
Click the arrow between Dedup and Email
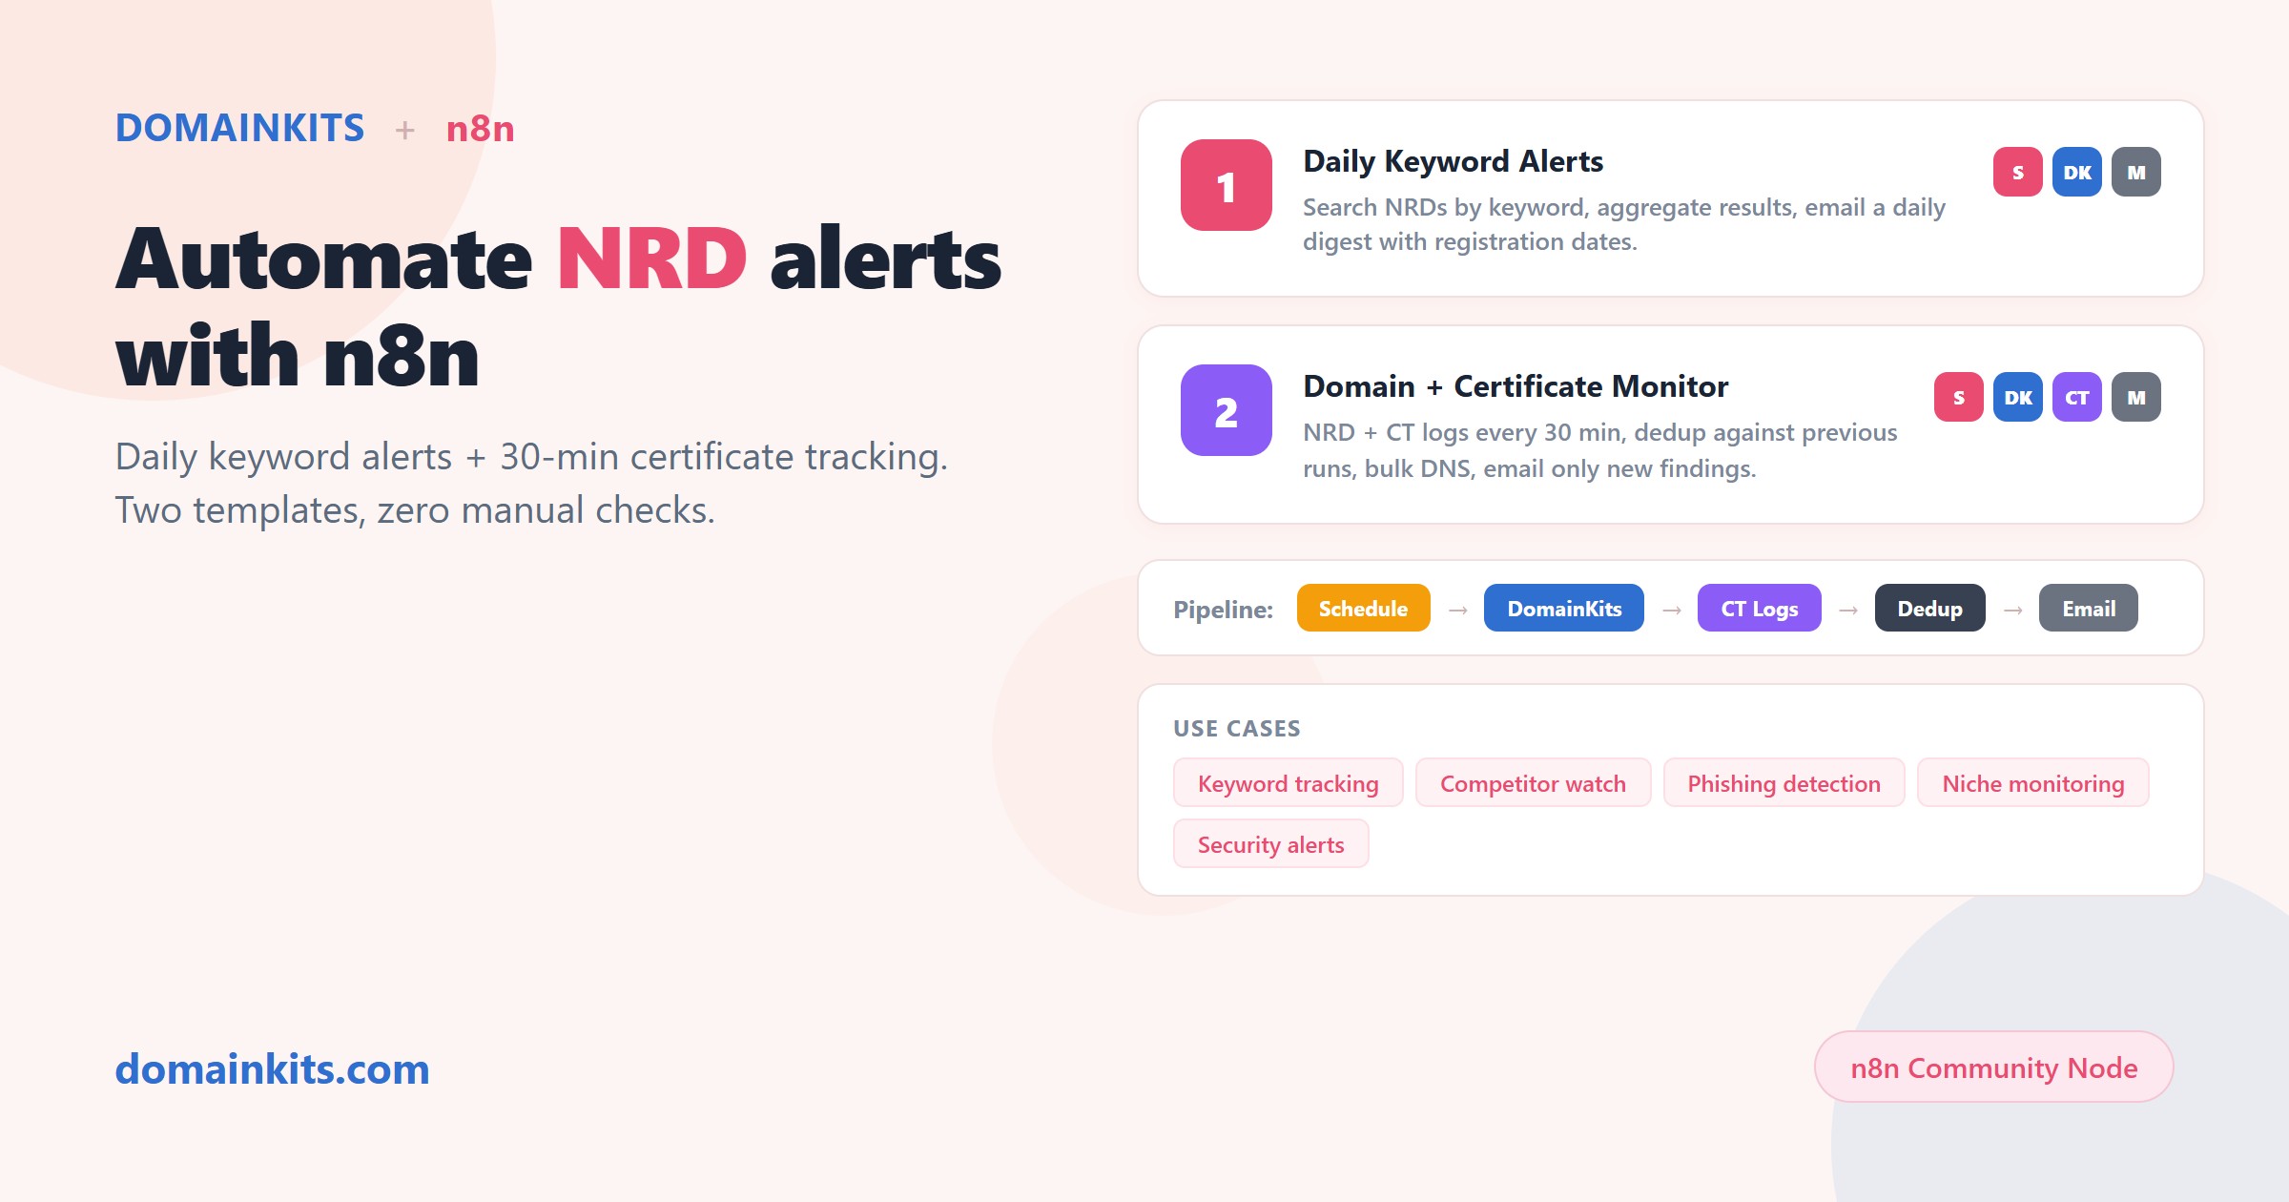tap(2012, 610)
